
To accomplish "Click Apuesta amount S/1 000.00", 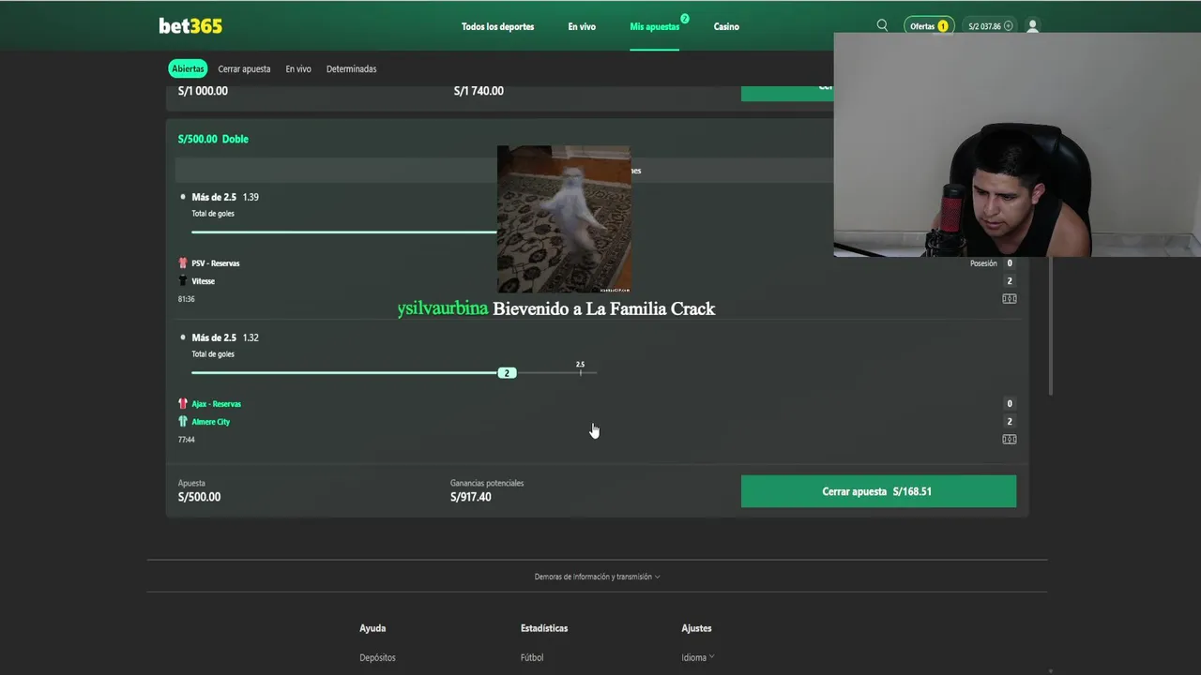I will coord(203,91).
